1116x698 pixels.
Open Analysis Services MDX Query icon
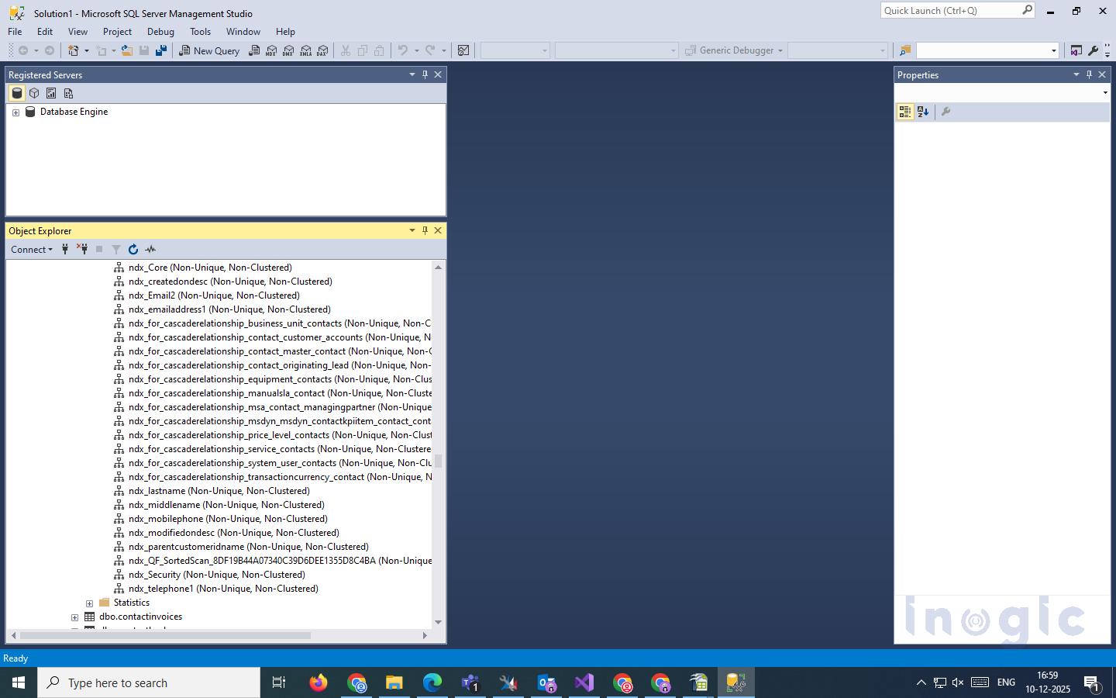(271, 50)
